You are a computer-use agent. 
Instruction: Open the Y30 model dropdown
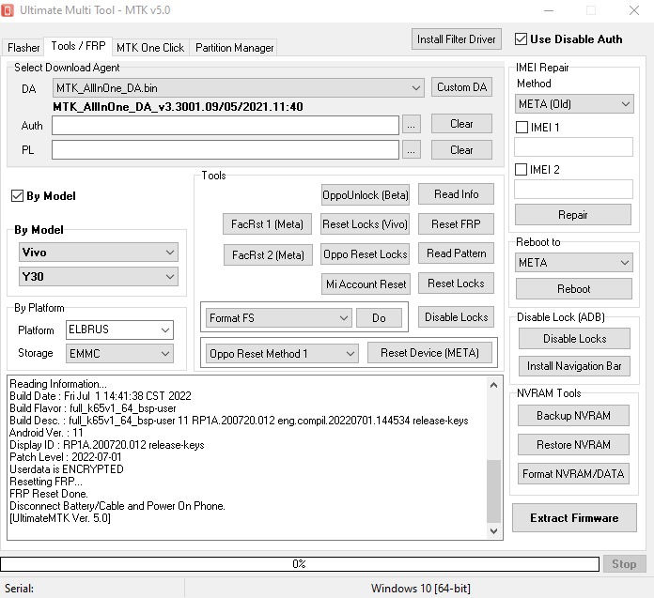pos(99,277)
